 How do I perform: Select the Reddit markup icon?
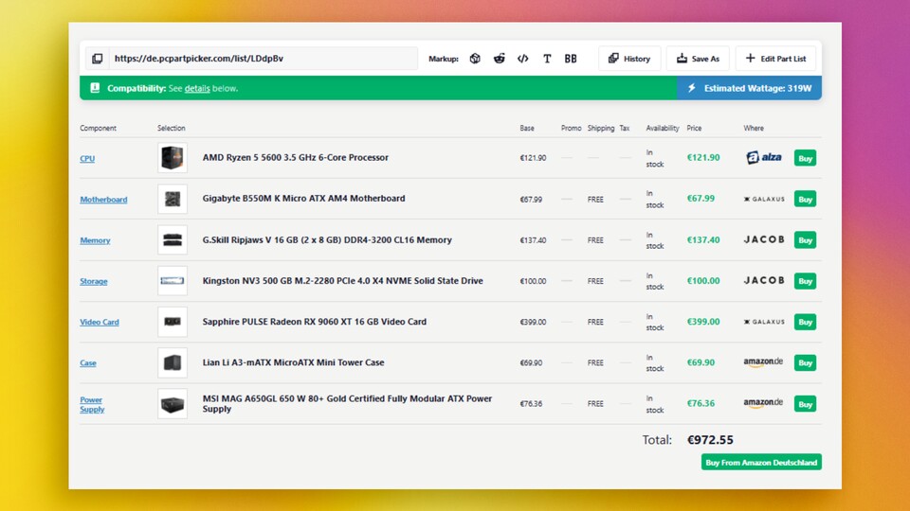point(500,59)
